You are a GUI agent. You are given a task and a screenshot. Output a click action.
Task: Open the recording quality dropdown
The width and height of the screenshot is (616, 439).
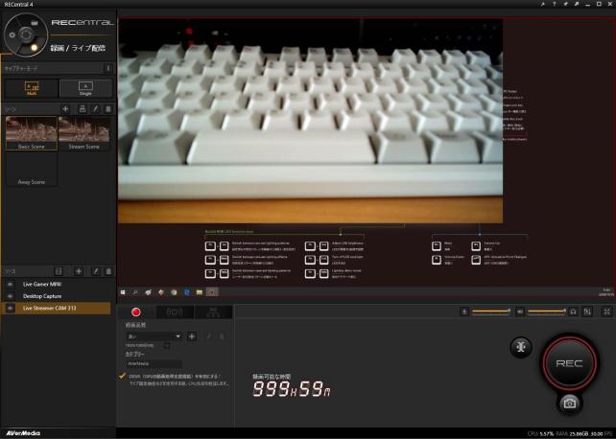154,336
